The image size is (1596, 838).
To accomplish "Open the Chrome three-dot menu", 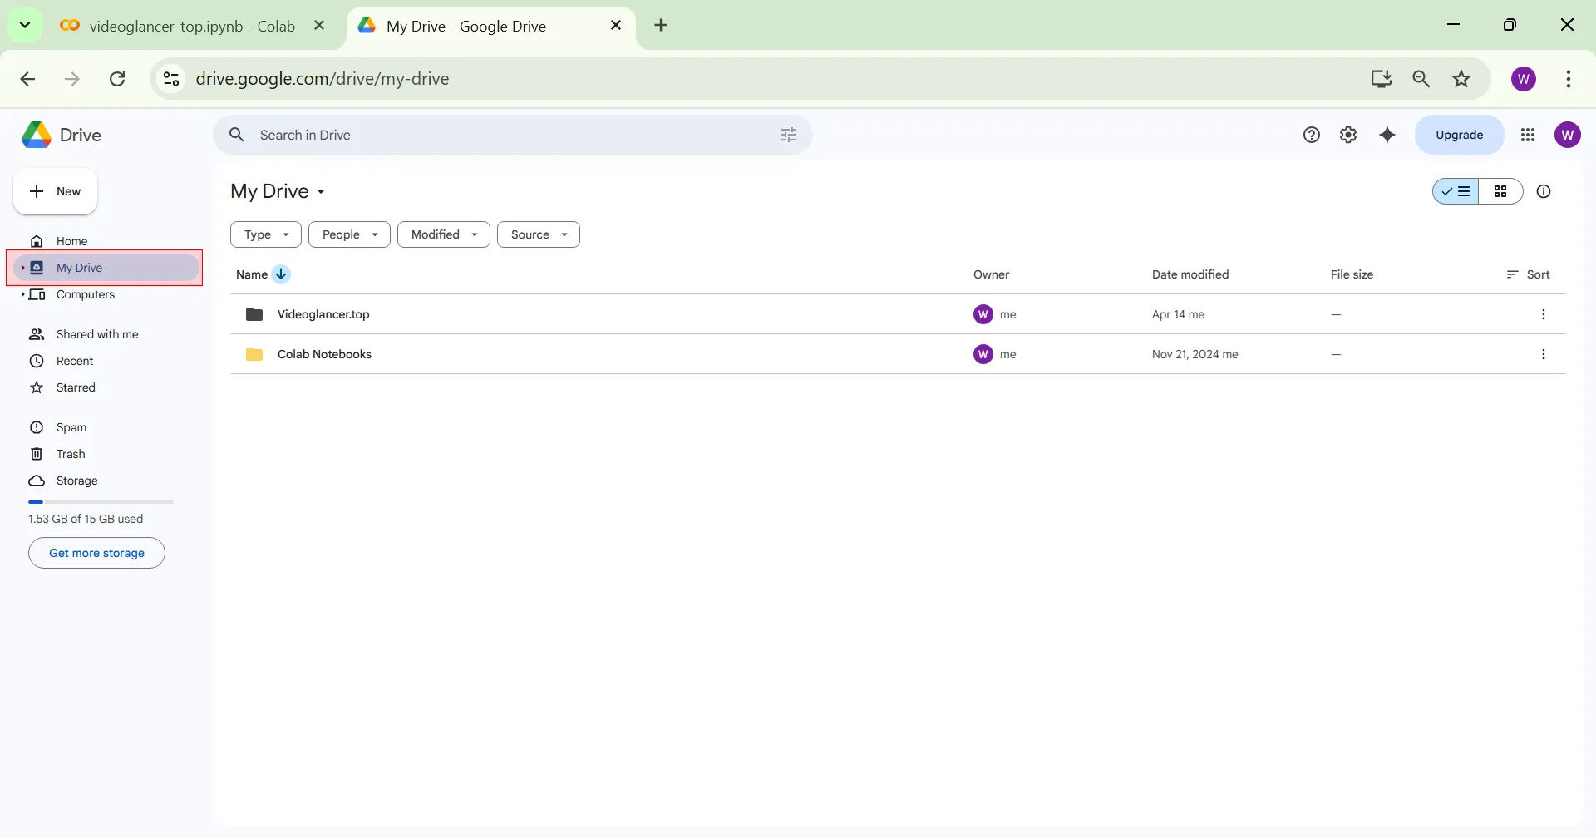I will (x=1569, y=79).
